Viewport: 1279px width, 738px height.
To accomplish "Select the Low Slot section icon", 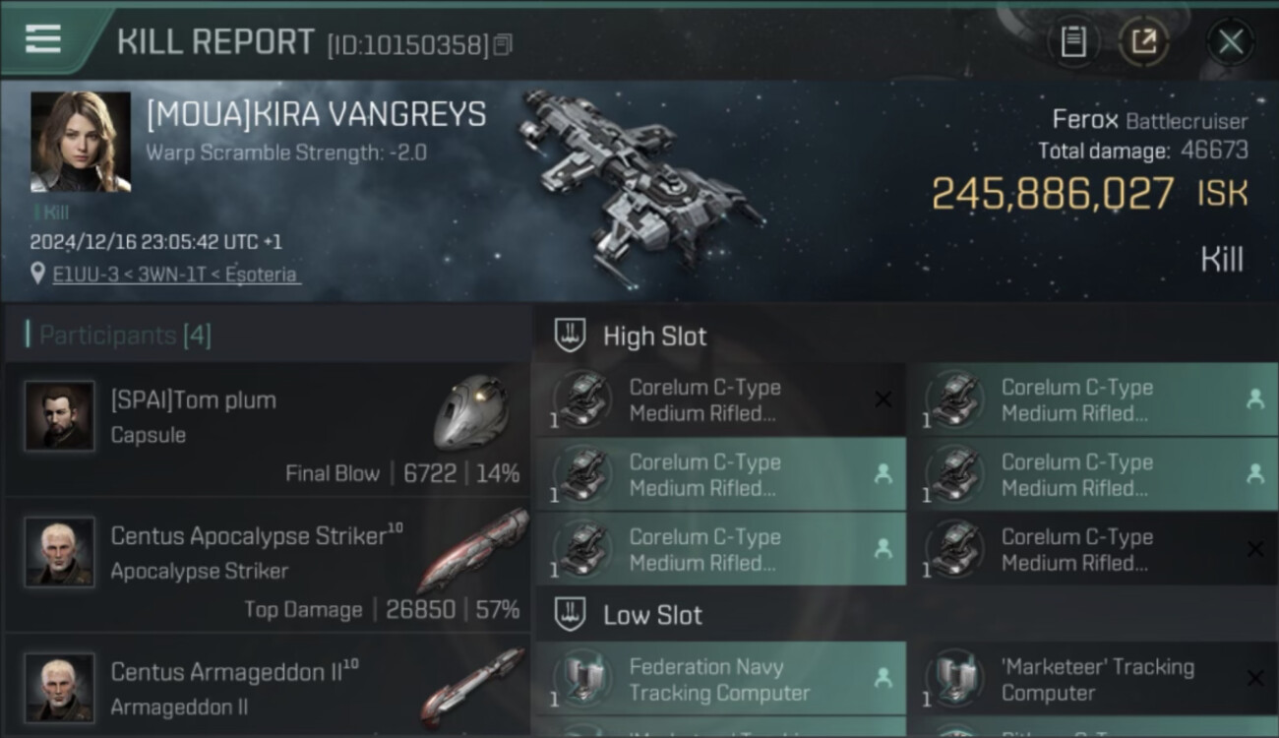I will (571, 615).
